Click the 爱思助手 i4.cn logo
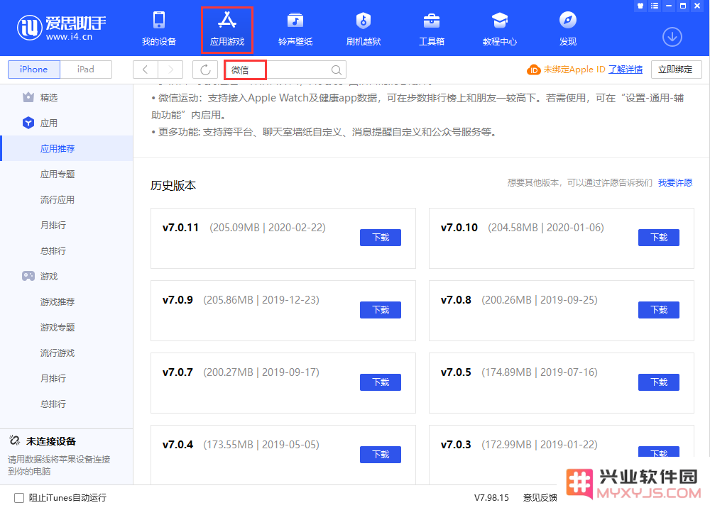The image size is (710, 510). click(x=62, y=28)
